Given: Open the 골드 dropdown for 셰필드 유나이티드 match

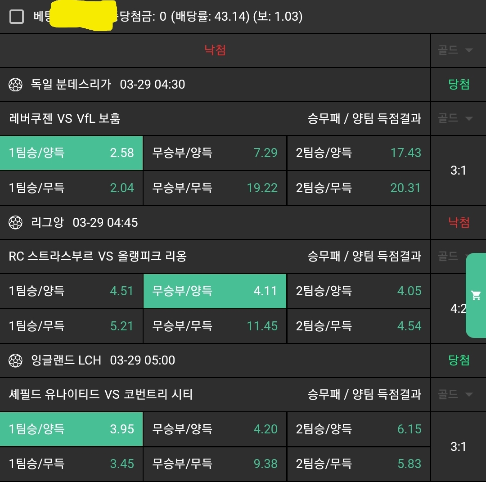Looking at the screenshot, I should pos(455,395).
